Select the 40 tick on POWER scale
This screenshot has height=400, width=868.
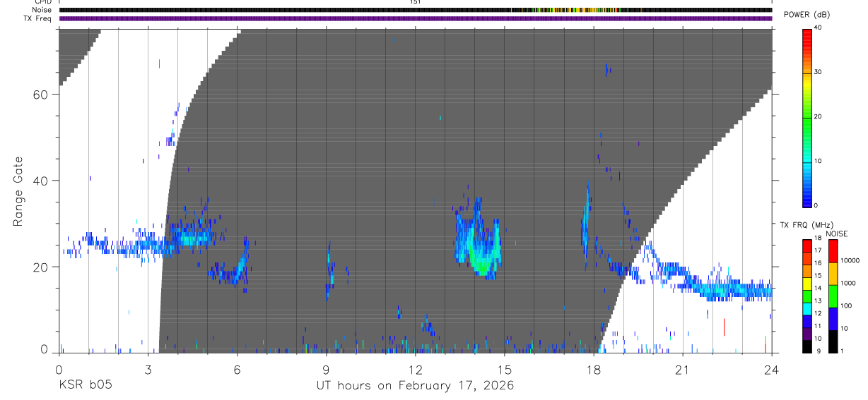coord(818,28)
